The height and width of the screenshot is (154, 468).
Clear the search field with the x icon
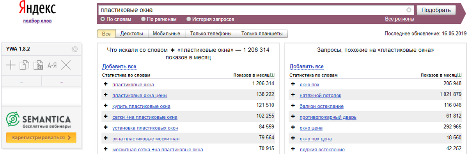(409, 10)
